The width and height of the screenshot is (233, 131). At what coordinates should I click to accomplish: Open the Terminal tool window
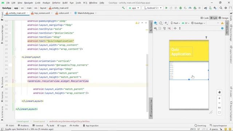pyautogui.click(x=38, y=126)
